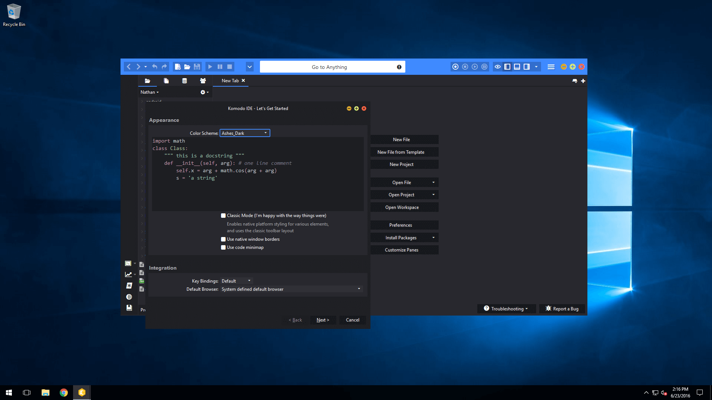Open Chrome from the Windows taskbar
This screenshot has width=712, height=400.
click(x=64, y=393)
